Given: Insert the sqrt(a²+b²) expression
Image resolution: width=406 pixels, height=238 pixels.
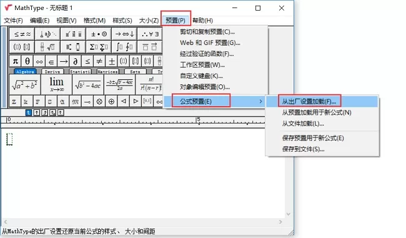Looking at the screenshot, I should (x=25, y=85).
